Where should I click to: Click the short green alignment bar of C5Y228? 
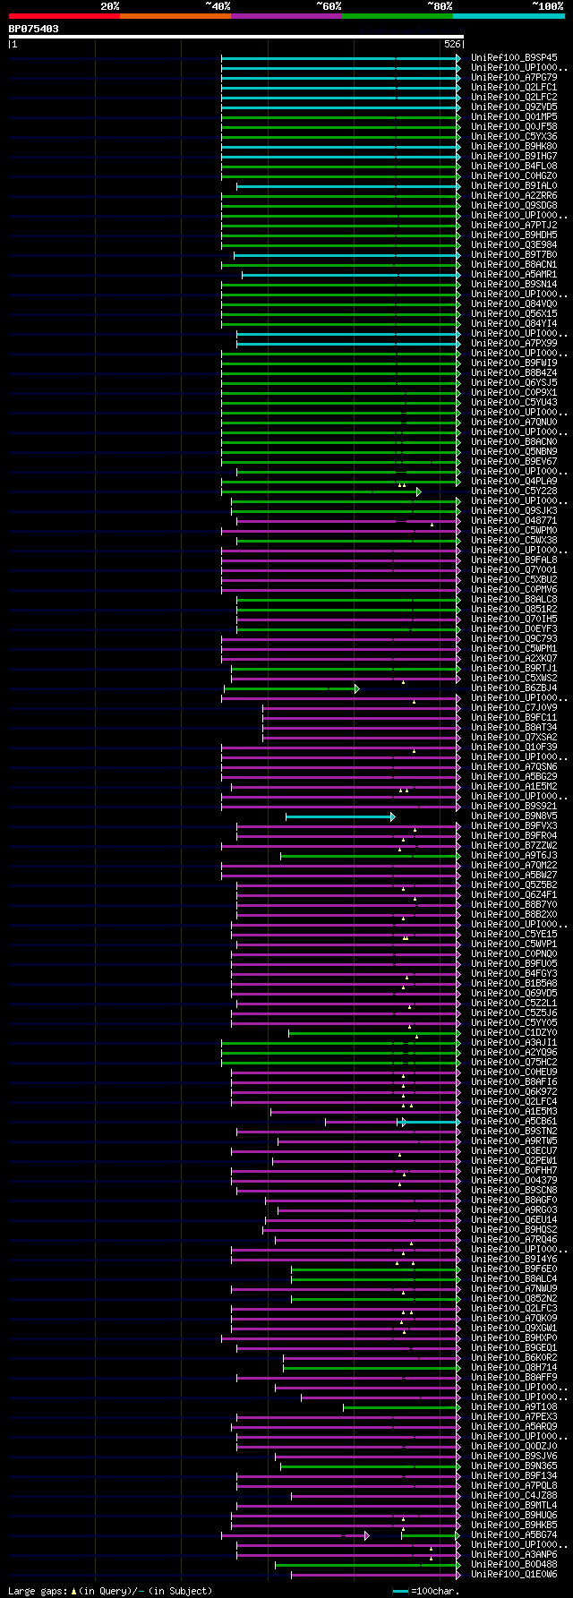tap(321, 491)
